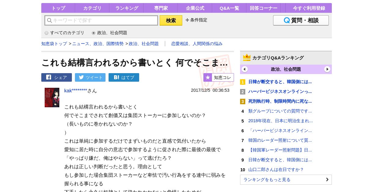Click the gold rank 1 badge
This screenshot has height=192, width=367.
click(x=243, y=82)
